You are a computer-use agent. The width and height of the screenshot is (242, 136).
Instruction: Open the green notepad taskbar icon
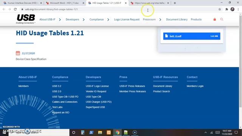pos(126,133)
